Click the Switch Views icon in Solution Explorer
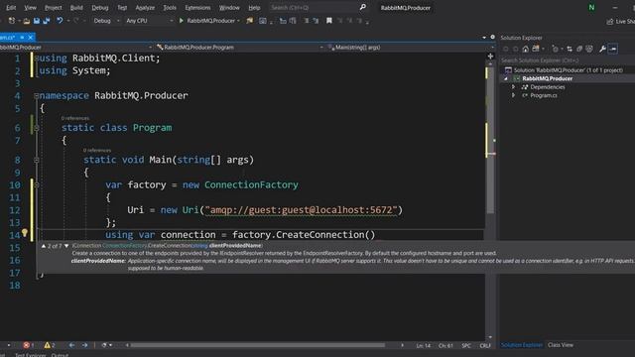635x357 pixels. (x=536, y=49)
